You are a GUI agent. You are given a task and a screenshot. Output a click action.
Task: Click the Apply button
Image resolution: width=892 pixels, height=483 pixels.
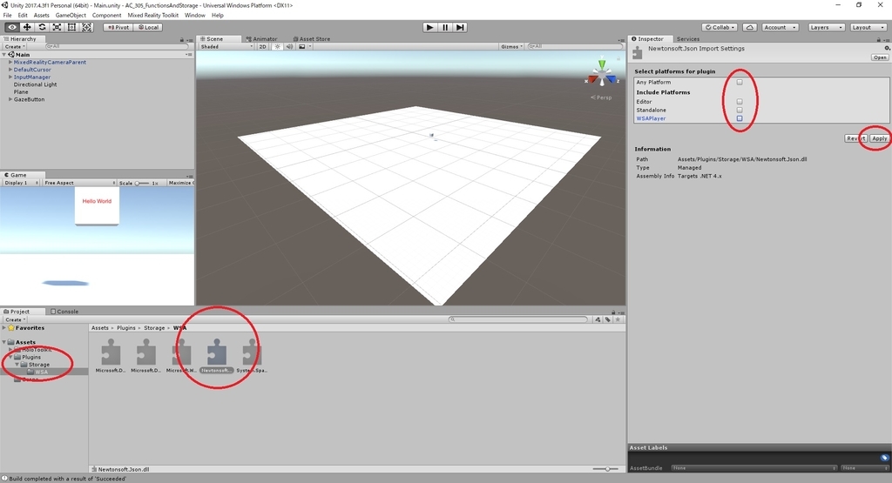[879, 138]
